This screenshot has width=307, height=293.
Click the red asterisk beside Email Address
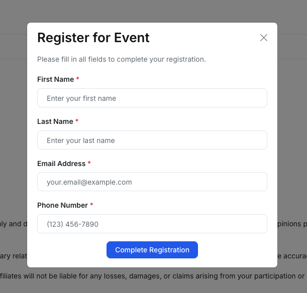point(89,164)
